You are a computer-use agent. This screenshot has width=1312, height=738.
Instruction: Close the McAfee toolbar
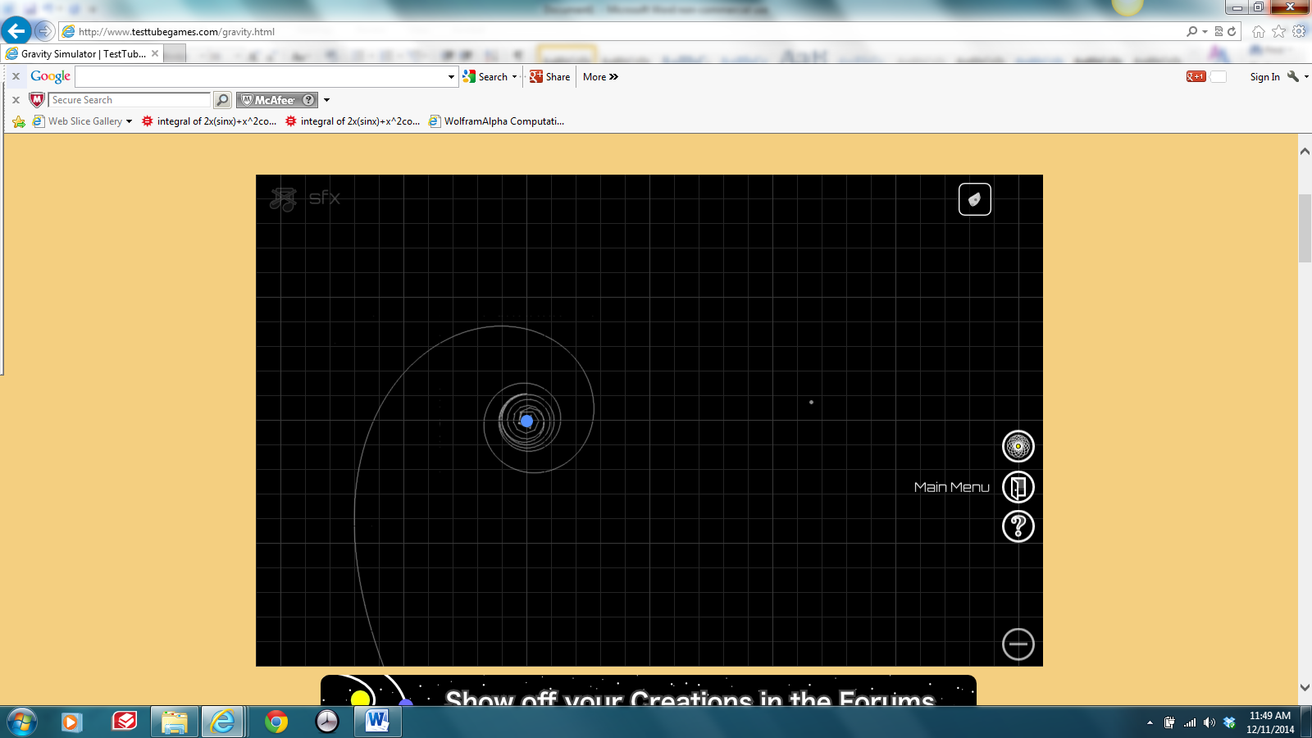pos(16,99)
